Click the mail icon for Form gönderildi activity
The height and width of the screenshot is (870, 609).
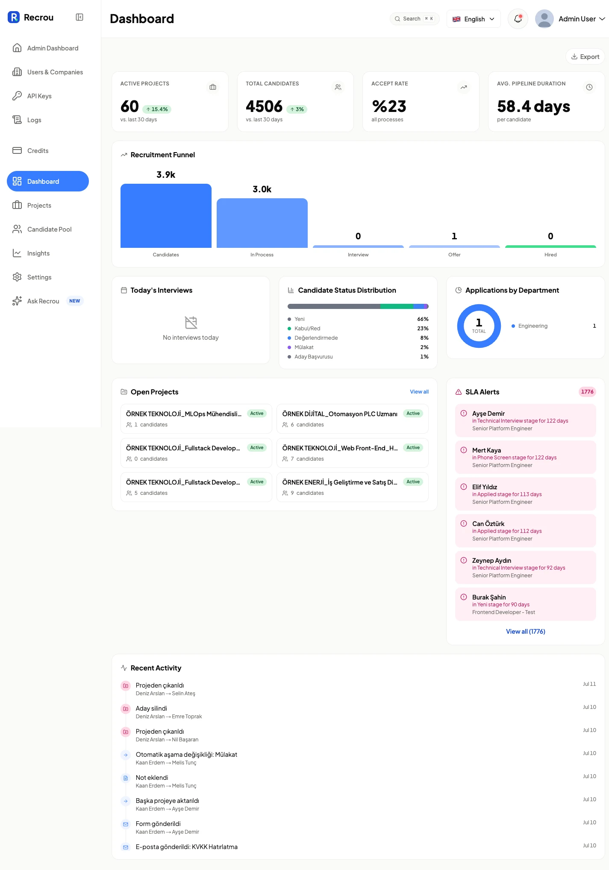126,824
